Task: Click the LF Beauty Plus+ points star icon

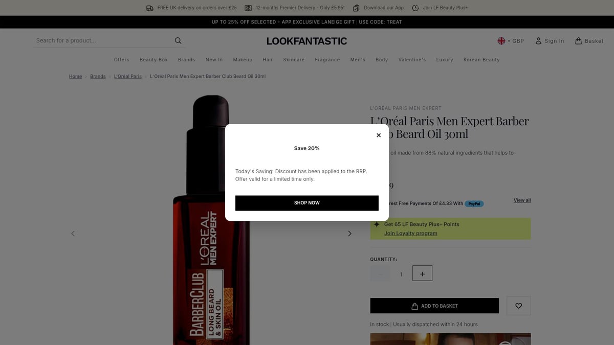Action: click(377, 224)
